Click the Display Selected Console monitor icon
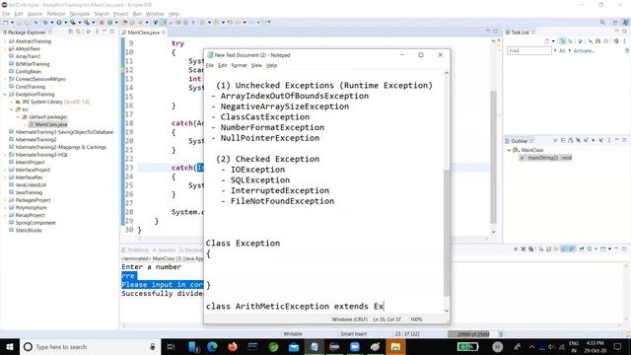This screenshot has width=631, height=355. click(x=590, y=249)
